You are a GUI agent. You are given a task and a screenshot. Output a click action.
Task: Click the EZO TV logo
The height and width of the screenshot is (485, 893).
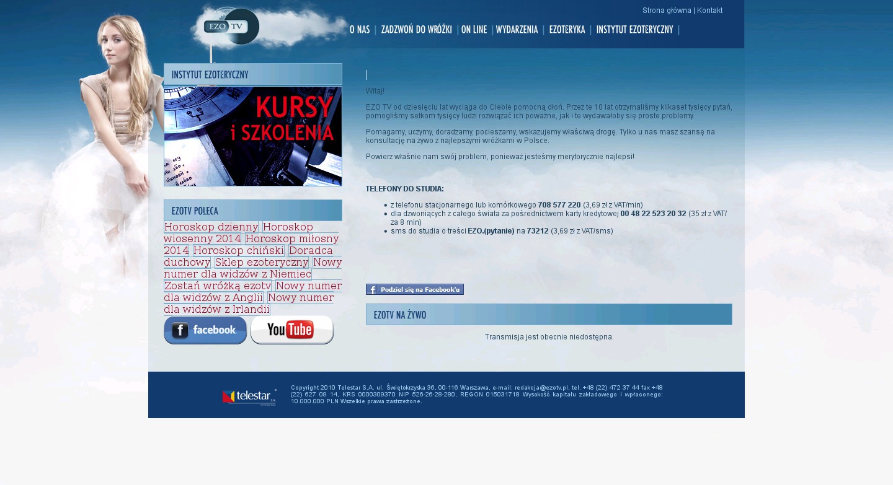click(231, 26)
